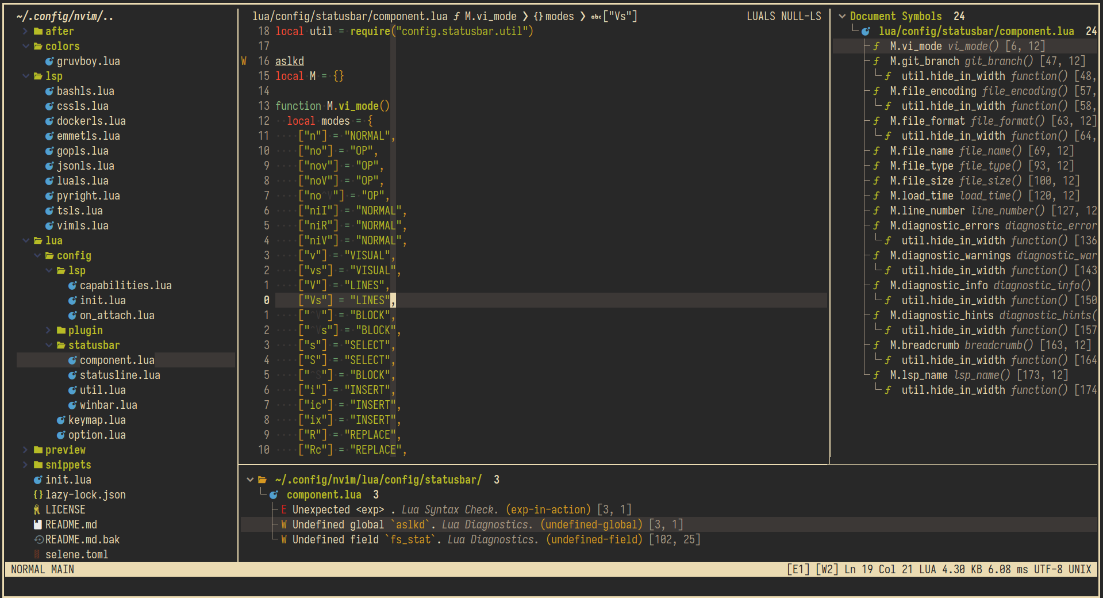Click the warning icon for Undefined field fs_stat
This screenshot has height=598, width=1103.
pos(284,539)
